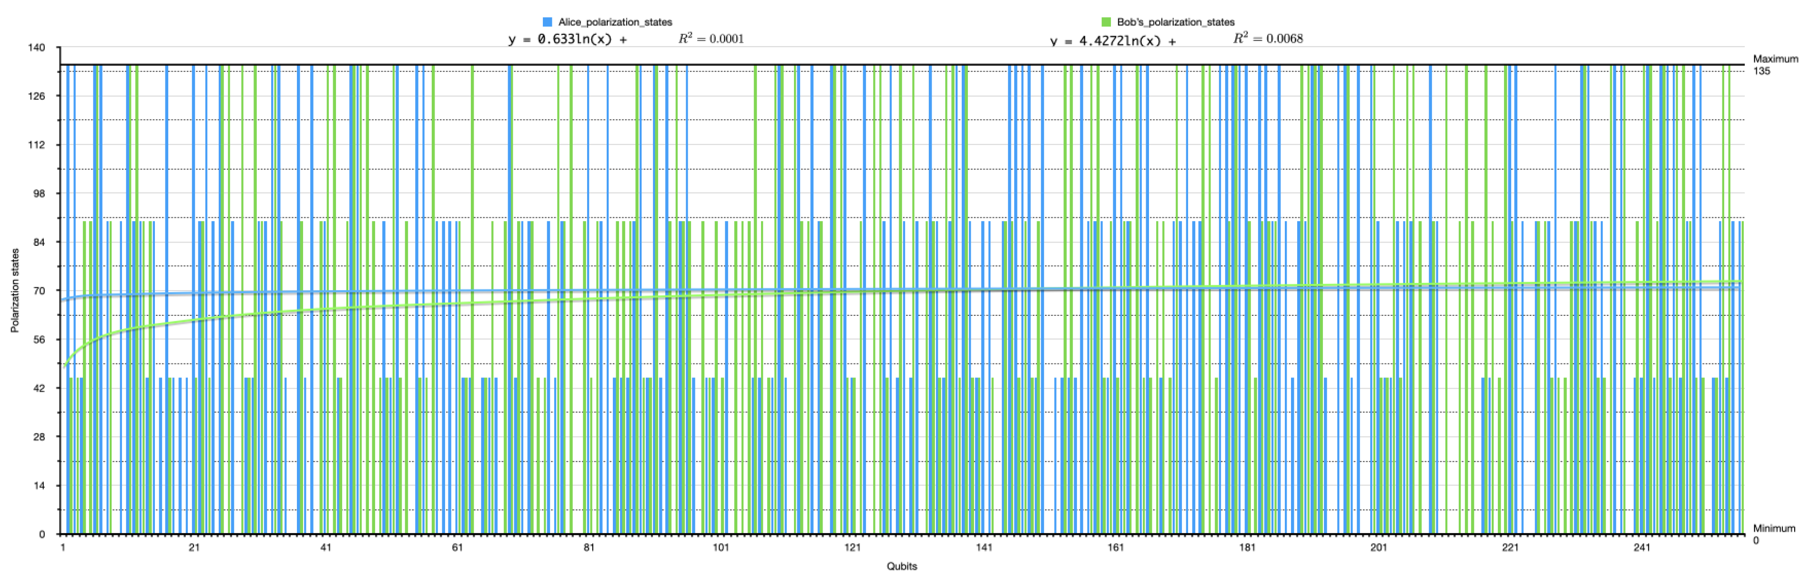Select the R² = 0.0001 label

pos(711,39)
